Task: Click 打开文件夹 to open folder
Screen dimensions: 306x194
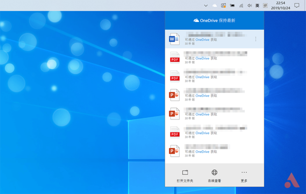Action: pyautogui.click(x=185, y=176)
